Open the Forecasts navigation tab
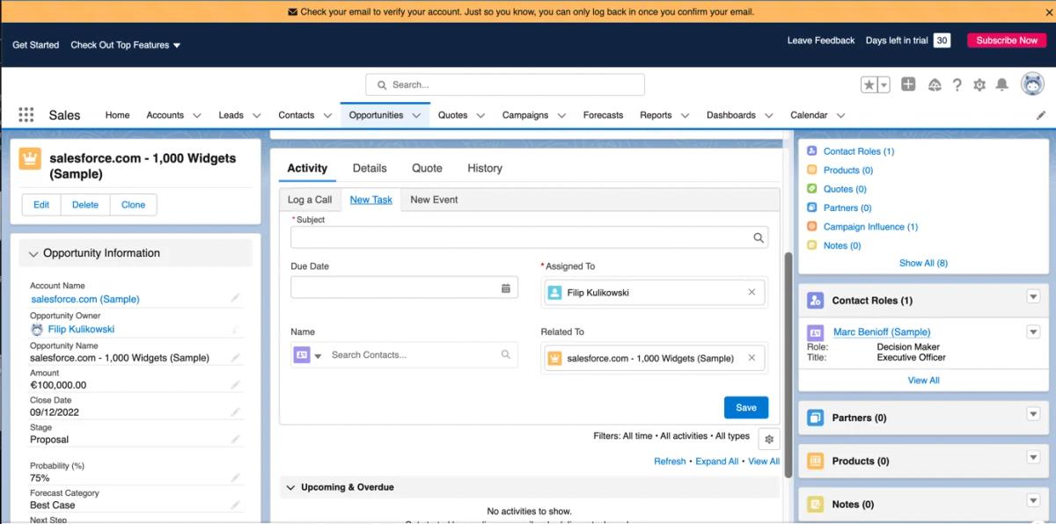Screen dimensions: 1056x524 (603, 115)
